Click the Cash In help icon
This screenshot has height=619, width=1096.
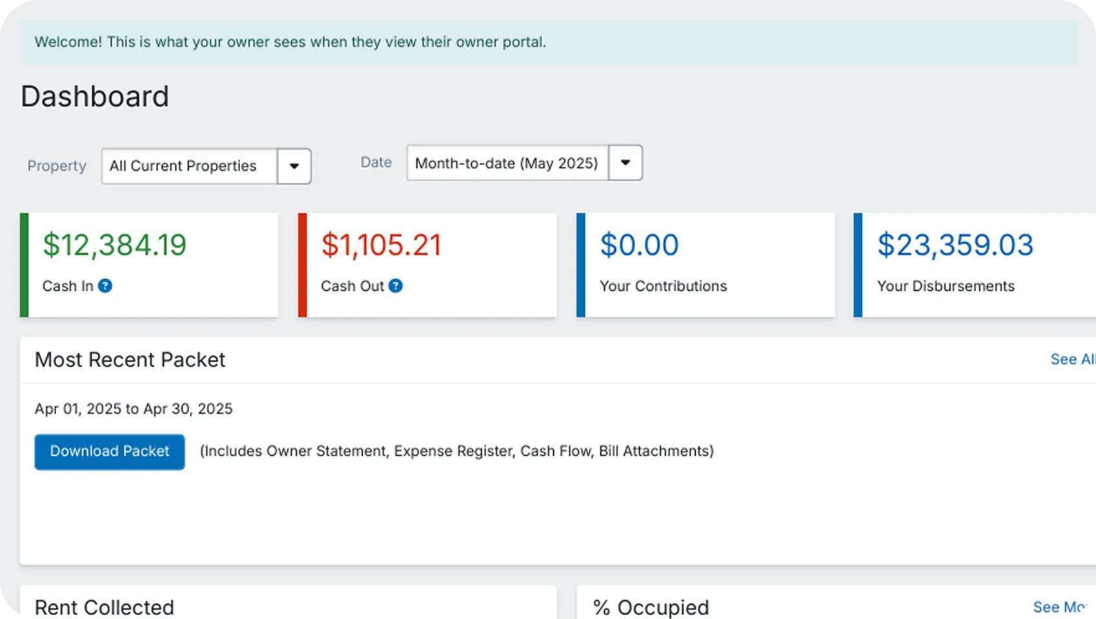105,286
